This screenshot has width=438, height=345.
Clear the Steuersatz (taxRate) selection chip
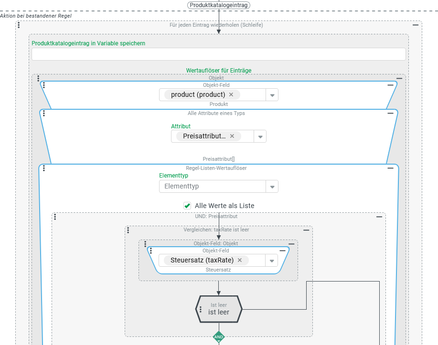tap(240, 260)
